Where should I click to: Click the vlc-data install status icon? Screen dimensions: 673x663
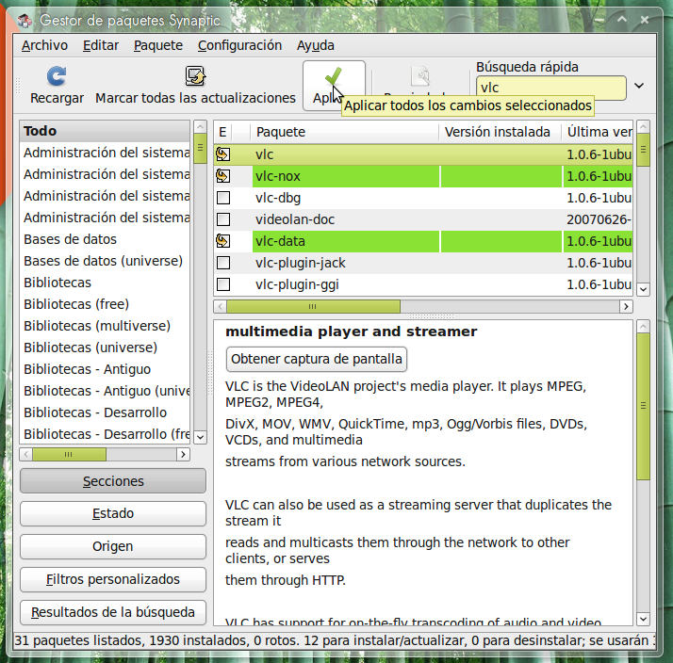coord(222,241)
